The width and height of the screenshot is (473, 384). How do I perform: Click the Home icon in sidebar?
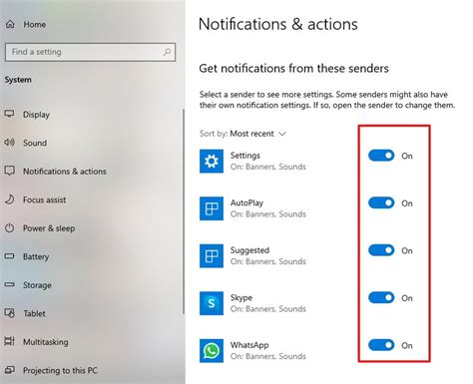tap(10, 24)
